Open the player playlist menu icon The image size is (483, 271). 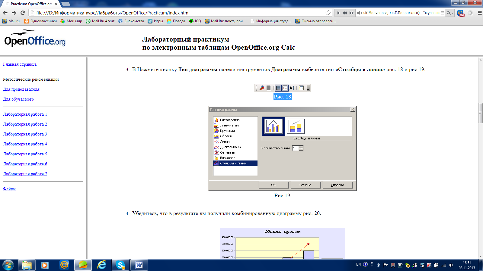click(442, 13)
